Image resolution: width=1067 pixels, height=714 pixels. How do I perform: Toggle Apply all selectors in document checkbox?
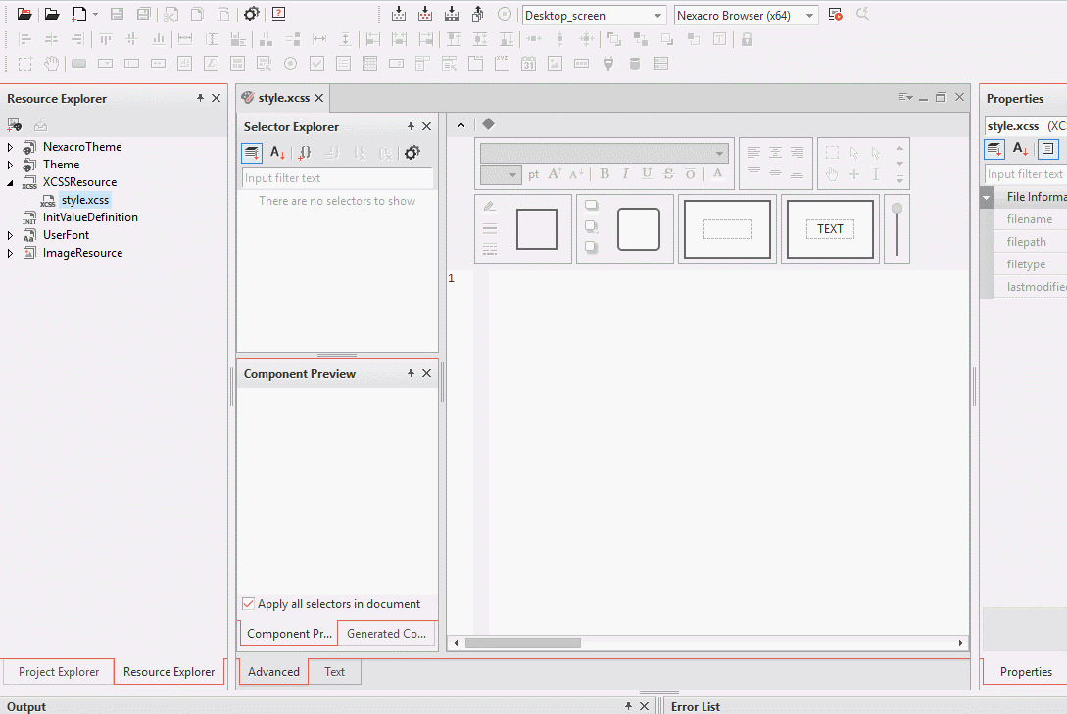(248, 604)
